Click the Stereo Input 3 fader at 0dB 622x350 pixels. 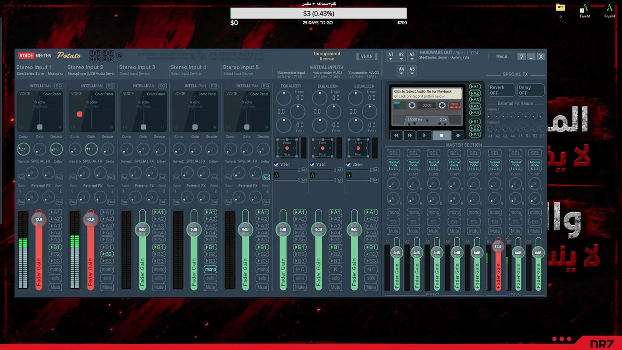point(142,229)
